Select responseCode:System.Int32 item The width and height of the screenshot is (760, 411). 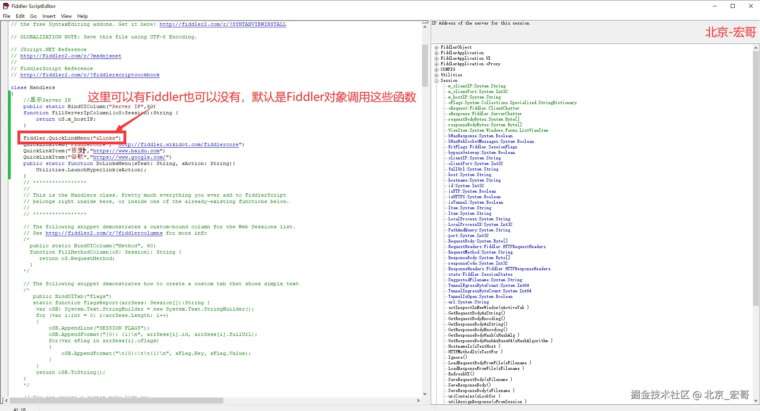pyautogui.click(x=478, y=263)
